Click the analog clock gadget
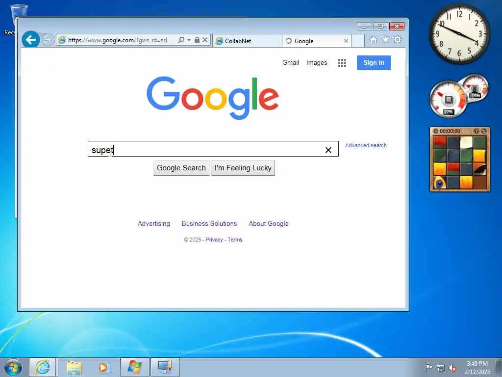 (x=459, y=34)
